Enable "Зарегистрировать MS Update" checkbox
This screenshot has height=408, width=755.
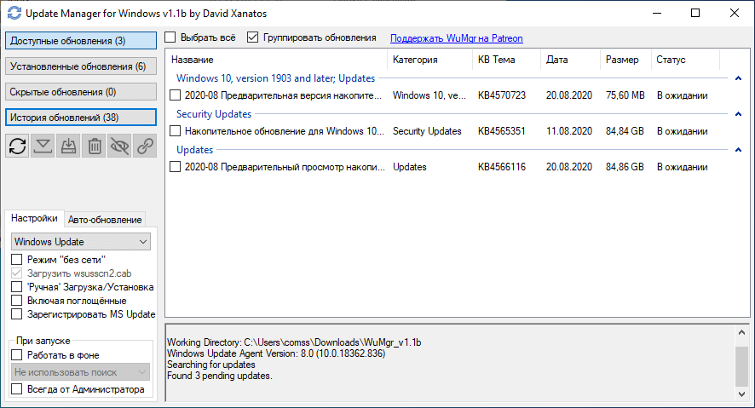click(x=17, y=314)
